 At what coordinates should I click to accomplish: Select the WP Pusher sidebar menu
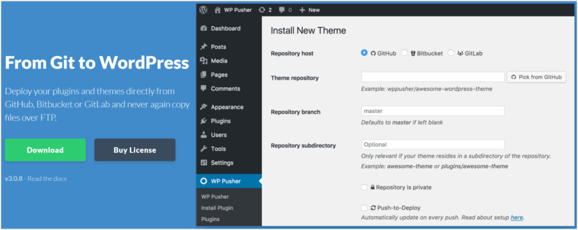click(x=229, y=181)
